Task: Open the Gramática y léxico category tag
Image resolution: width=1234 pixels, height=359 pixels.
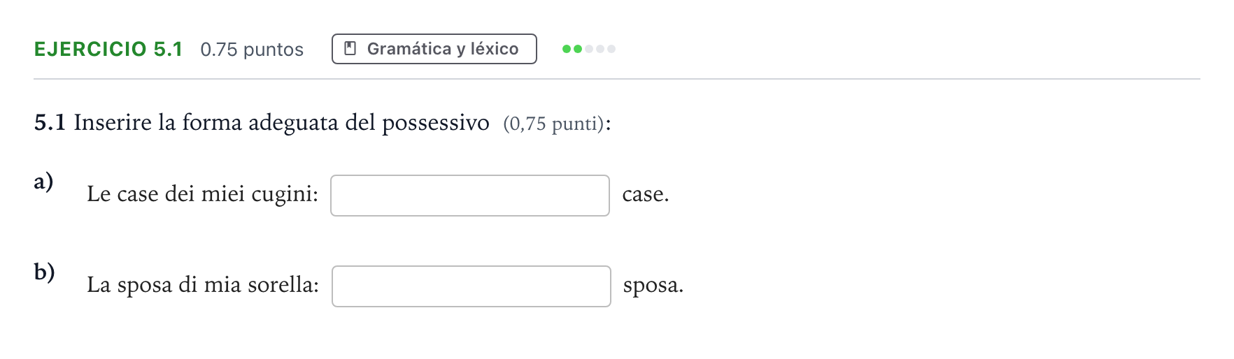Action: point(434,49)
